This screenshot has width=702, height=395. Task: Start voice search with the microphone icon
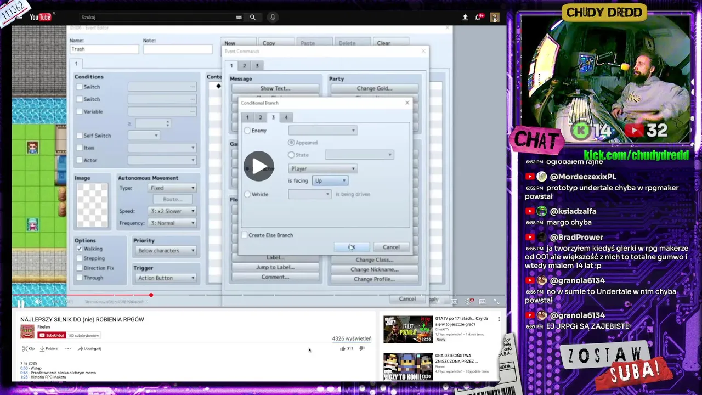[x=273, y=17]
